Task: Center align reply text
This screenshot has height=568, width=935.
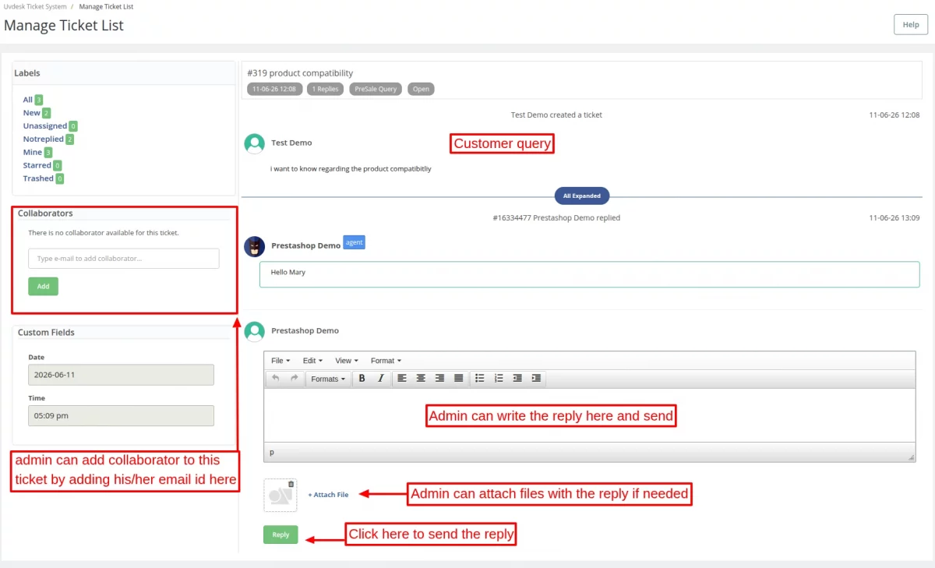Action: click(421, 379)
